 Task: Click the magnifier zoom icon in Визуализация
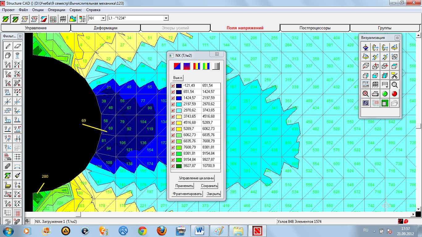pos(394,84)
